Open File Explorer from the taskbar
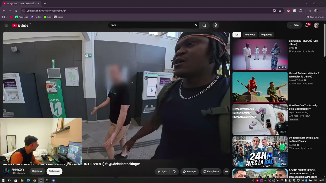The image size is (326, 183). pos(22,180)
